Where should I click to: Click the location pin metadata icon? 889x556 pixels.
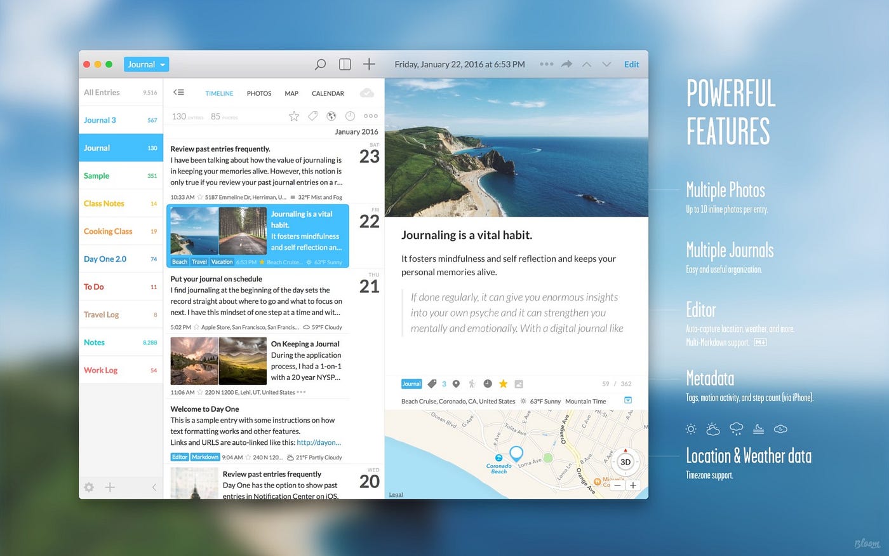click(456, 384)
